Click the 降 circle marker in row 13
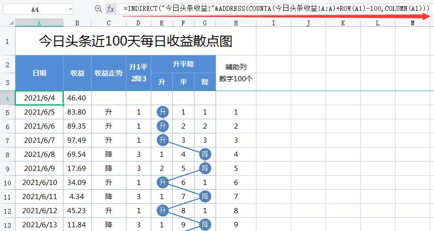Viewport: 434px width, 231px height. (x=205, y=224)
